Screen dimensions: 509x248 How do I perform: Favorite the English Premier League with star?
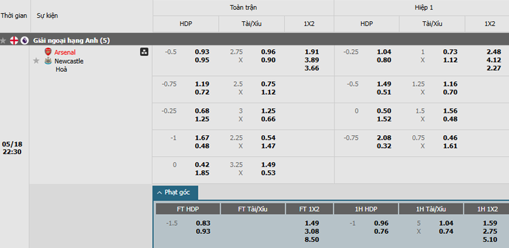[3, 40]
